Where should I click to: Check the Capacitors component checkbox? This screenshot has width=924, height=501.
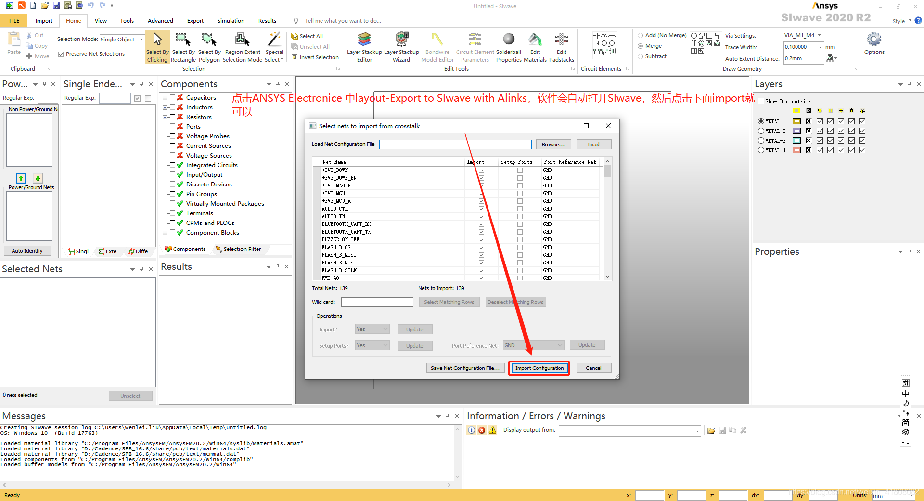coord(173,97)
